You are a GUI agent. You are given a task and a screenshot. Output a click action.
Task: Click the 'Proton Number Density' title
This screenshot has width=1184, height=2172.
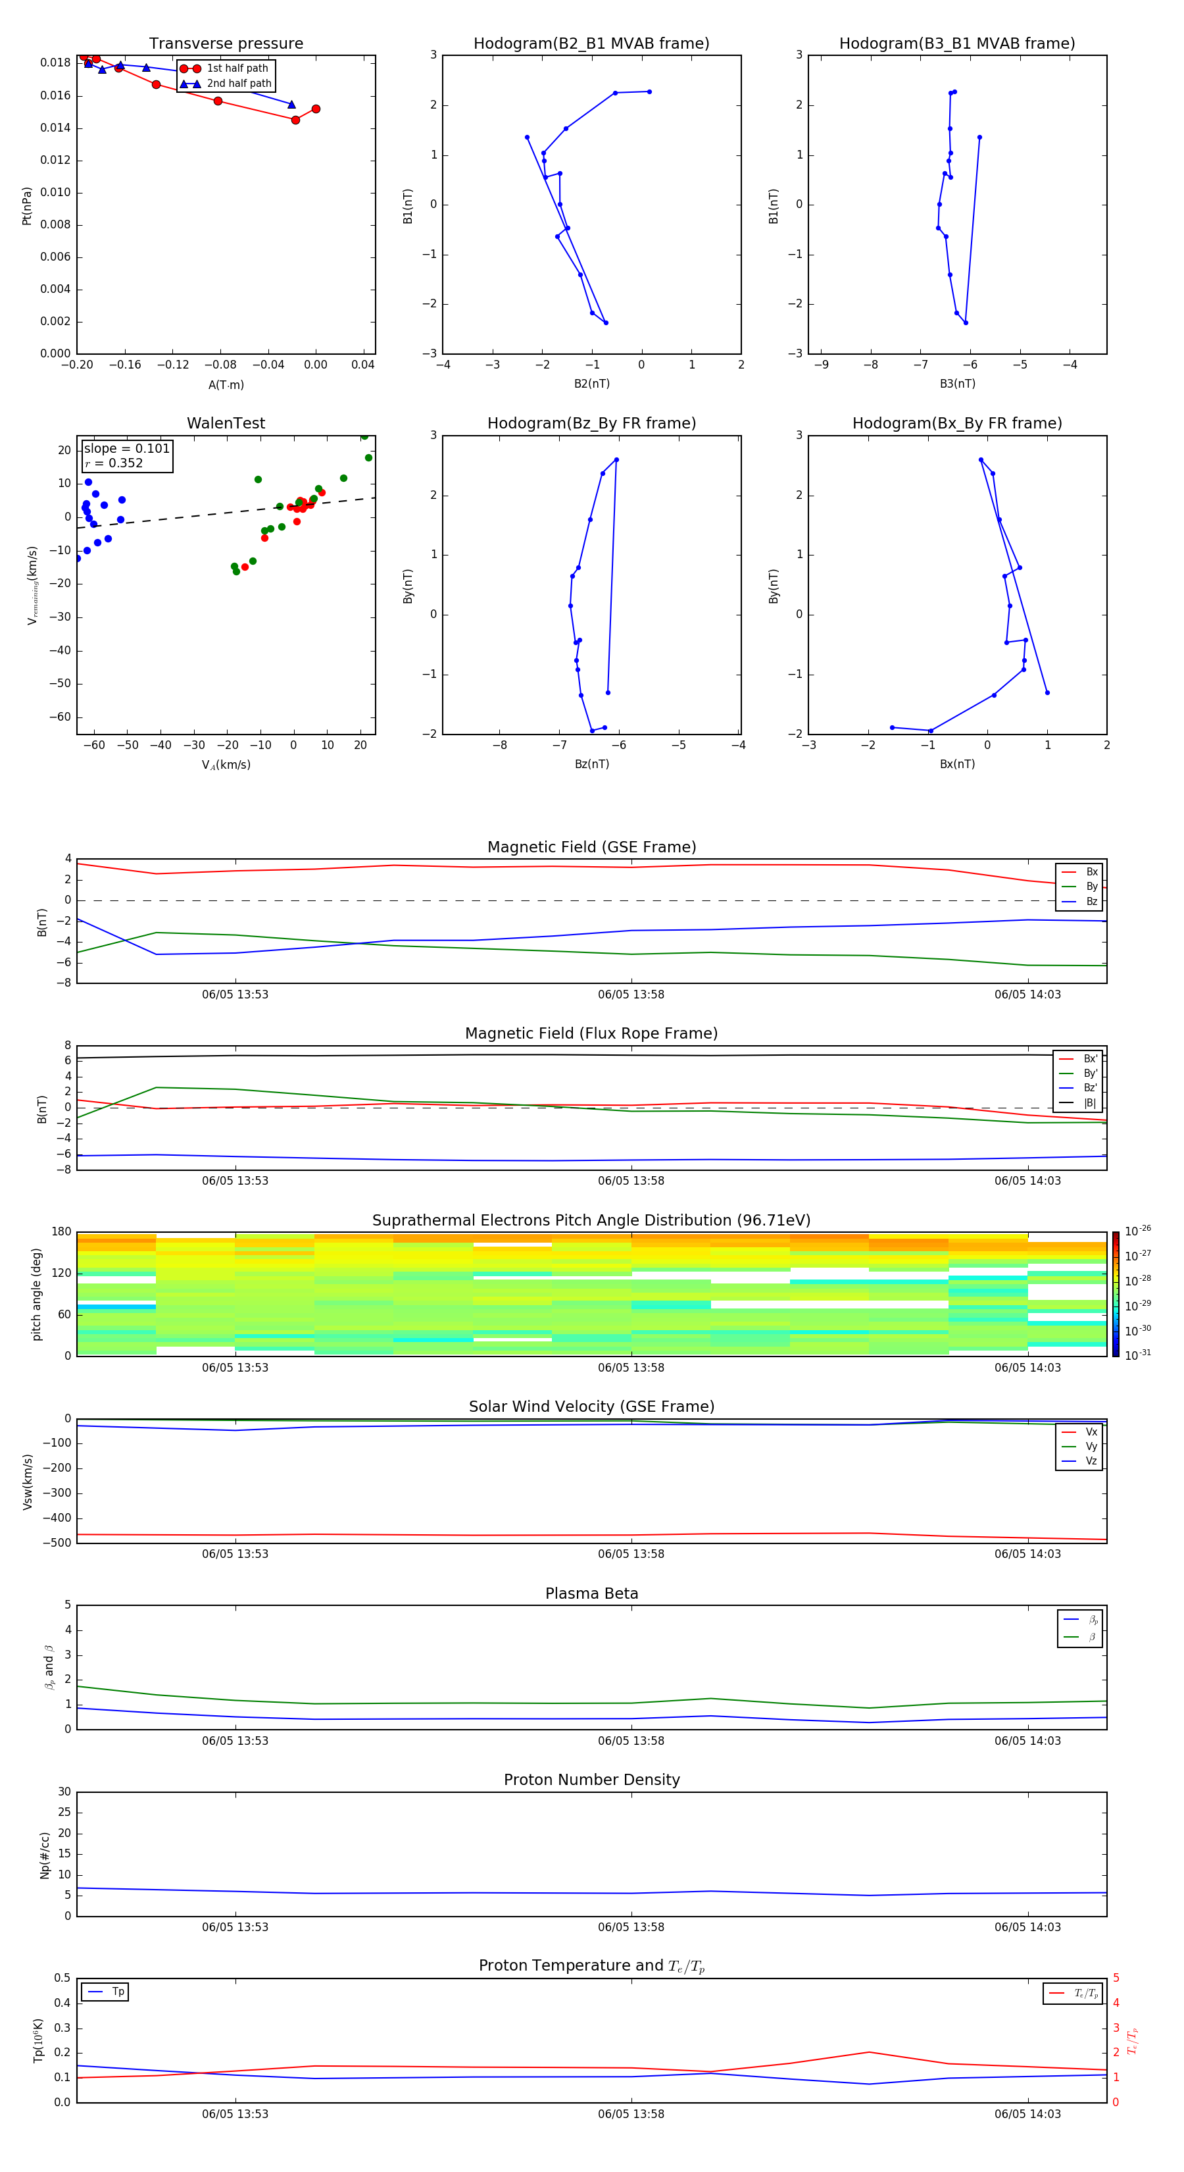(x=591, y=1780)
